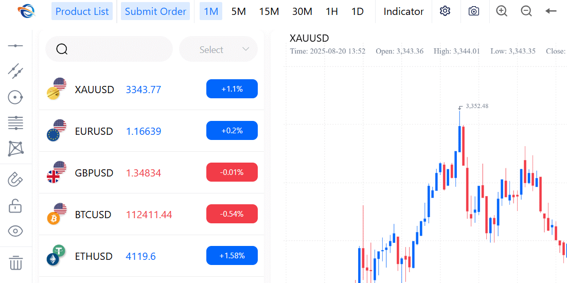Take a chart screenshot with camera icon
The image size is (567, 283).
pyautogui.click(x=473, y=11)
